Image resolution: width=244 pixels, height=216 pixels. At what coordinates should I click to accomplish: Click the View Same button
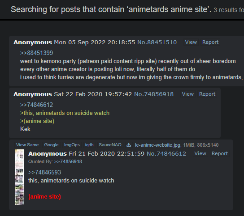pyautogui.click(x=27, y=145)
